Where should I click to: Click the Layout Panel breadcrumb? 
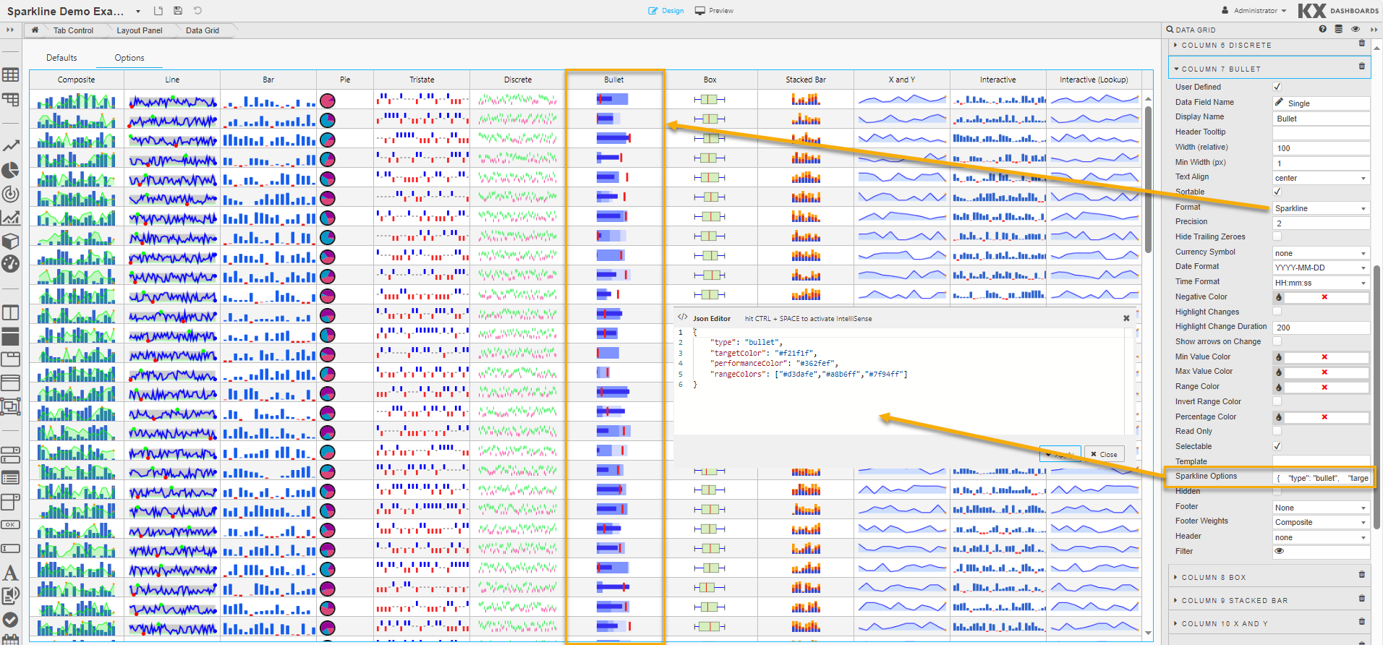coord(139,30)
